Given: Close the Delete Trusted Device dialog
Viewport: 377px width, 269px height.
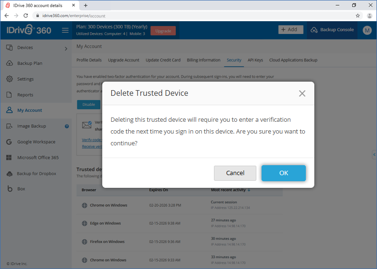Looking at the screenshot, I should (x=302, y=93).
